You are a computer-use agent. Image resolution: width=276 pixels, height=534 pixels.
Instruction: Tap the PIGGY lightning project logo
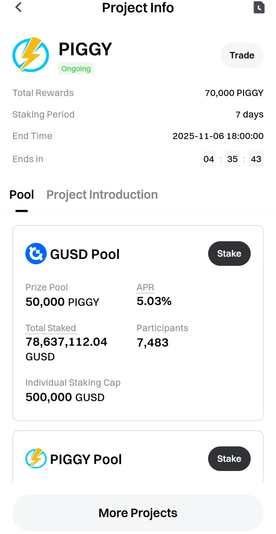click(x=31, y=55)
